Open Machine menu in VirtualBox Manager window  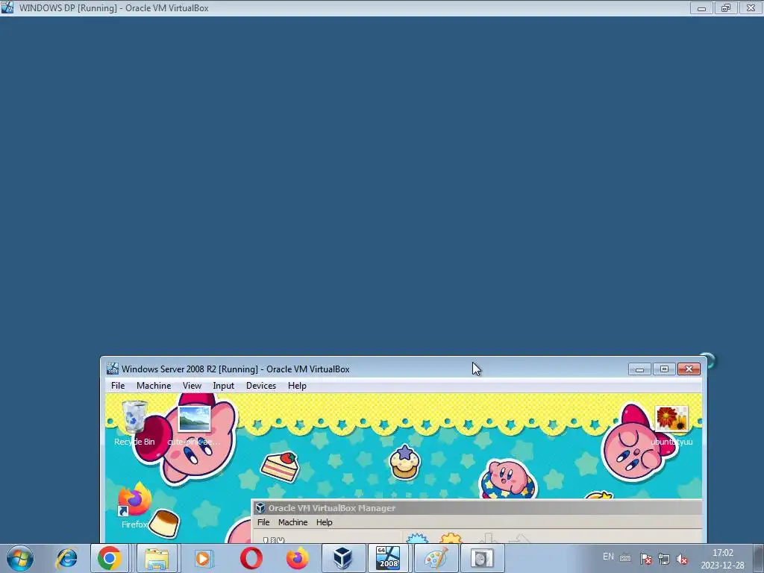(292, 522)
